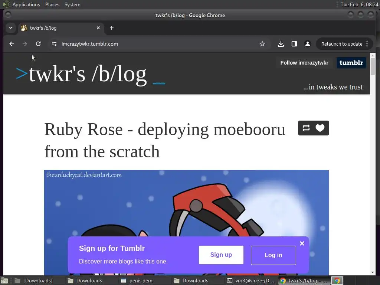
Task: Click Follow imcrazytwkr button
Action: pyautogui.click(x=304, y=63)
